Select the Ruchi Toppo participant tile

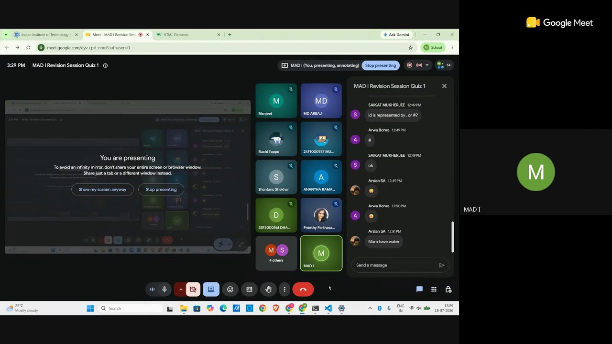coord(276,139)
